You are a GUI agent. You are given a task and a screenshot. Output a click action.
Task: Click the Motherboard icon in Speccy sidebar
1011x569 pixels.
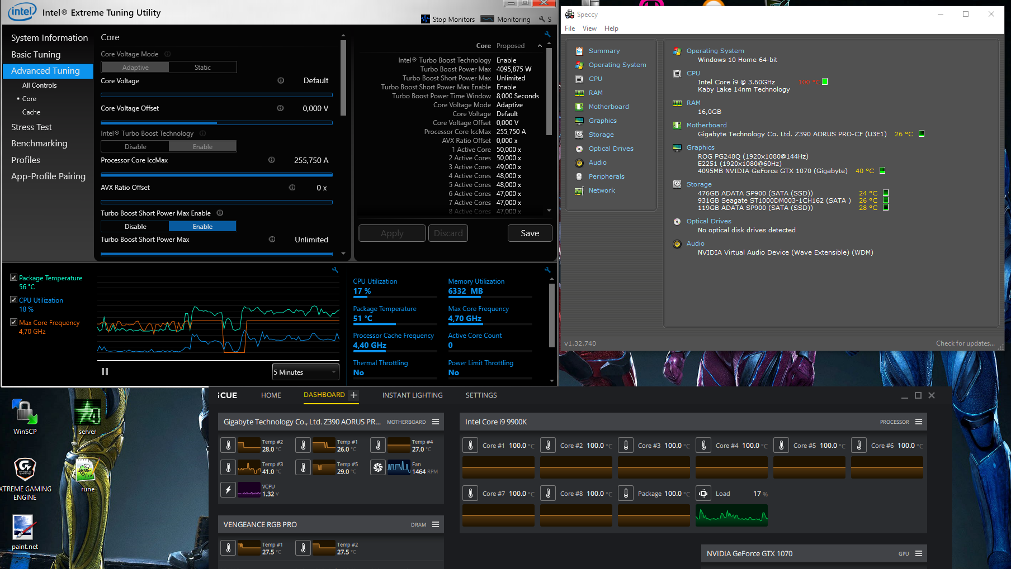point(579,107)
